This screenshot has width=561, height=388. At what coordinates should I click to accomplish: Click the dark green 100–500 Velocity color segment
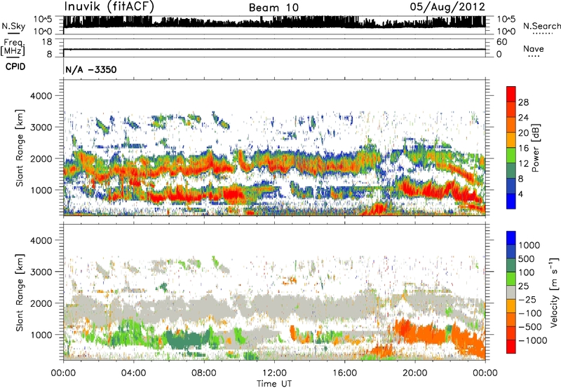pyautogui.click(x=511, y=266)
